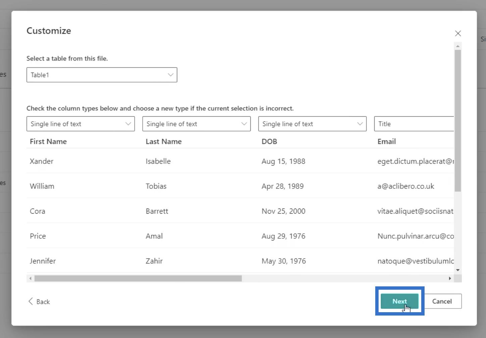Open Email column type dropdown showing Title
The height and width of the screenshot is (338, 486).
[414, 124]
